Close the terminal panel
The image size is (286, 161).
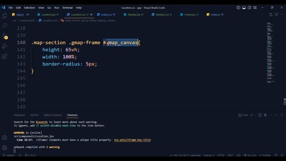click(282, 115)
